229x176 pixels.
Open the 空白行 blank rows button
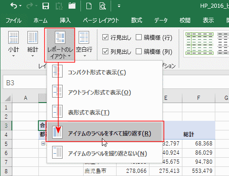[84, 44]
